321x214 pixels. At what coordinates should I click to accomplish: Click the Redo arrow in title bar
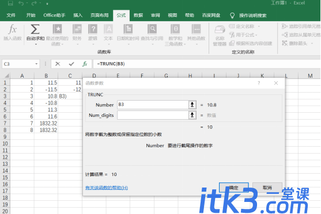tap(34, 3)
